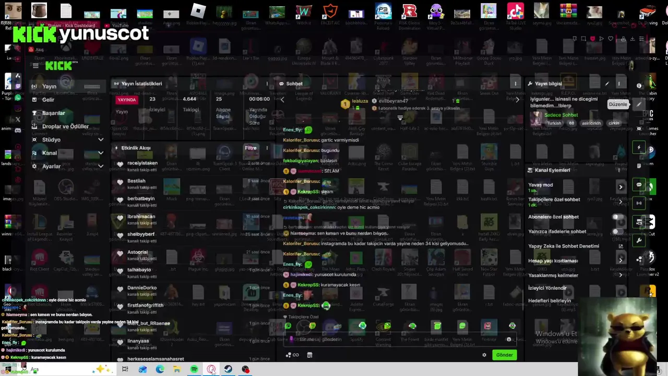Select follower ibrahimacan in the activity feed

pyautogui.click(x=141, y=216)
